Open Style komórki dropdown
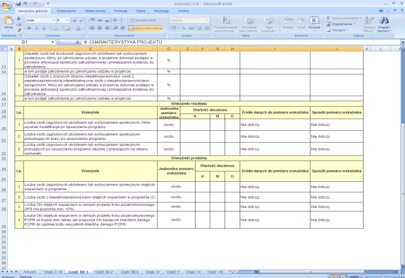The image size is (405, 278). click(269, 24)
